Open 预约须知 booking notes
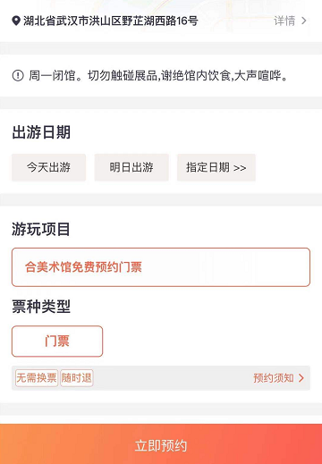This screenshot has width=322, height=464. tap(274, 378)
